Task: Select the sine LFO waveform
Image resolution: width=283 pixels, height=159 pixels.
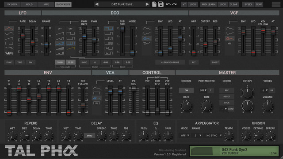Action: click(x=9, y=33)
